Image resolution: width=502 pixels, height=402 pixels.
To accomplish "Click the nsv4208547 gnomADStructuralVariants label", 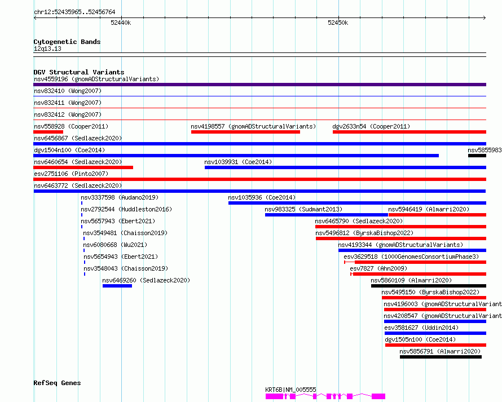I will coord(442,316).
